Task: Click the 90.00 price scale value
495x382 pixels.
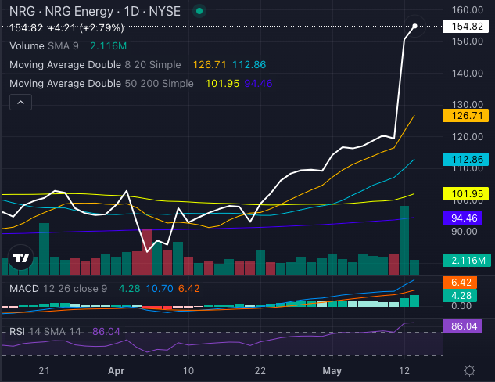Action: click(x=465, y=232)
